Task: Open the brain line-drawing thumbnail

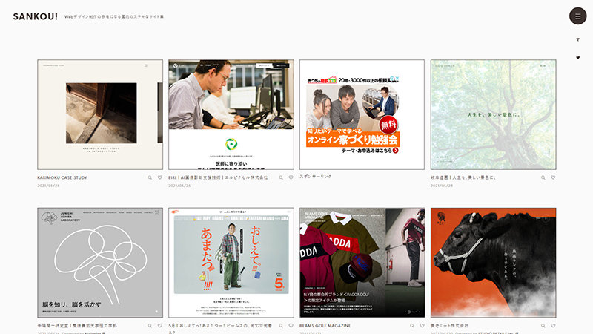Action: pos(100,263)
